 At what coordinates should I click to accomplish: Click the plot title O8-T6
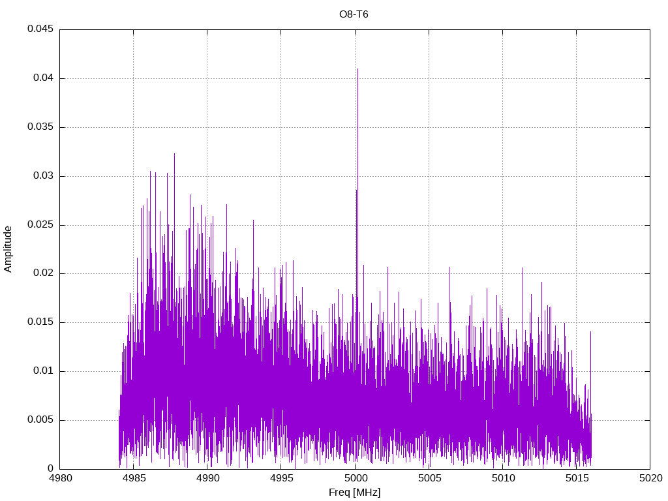(354, 14)
